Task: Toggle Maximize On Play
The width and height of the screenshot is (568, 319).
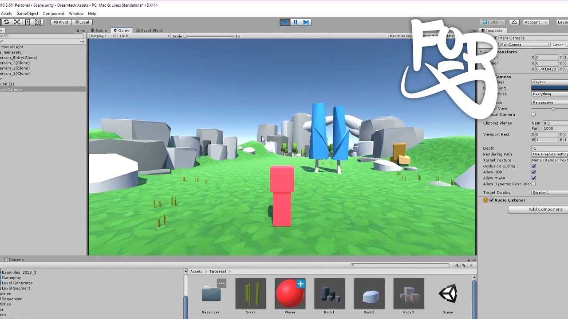Action: (x=400, y=36)
